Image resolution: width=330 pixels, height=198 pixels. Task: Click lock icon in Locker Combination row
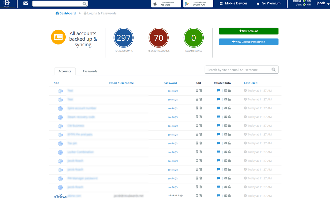point(229,152)
